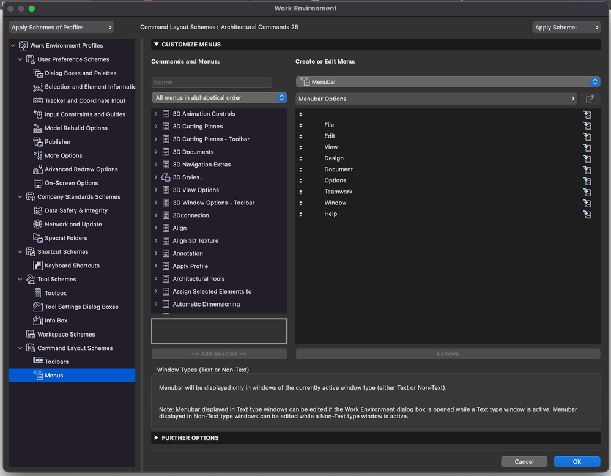Image resolution: width=611 pixels, height=476 pixels.
Task: Expand the 3D Cutting Planes menu entry
Action: [156, 127]
